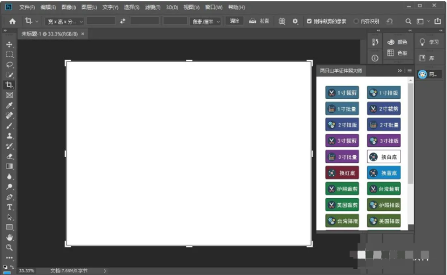Collapse the ID photo plugin panel
The width and height of the screenshot is (447, 275).
[x=400, y=71]
